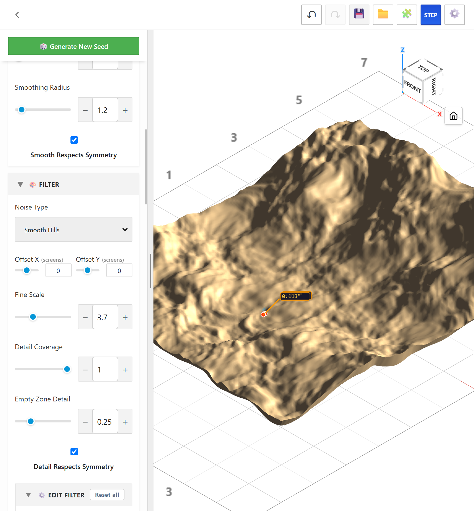Image resolution: width=474 pixels, height=511 pixels.
Task: Click the floppy disk save icon
Action: click(359, 15)
